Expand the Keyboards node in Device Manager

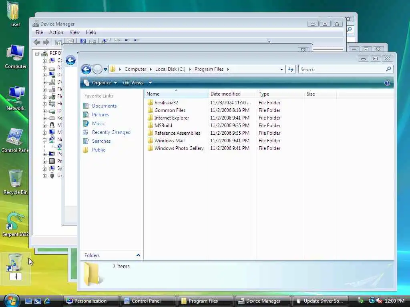(44, 118)
